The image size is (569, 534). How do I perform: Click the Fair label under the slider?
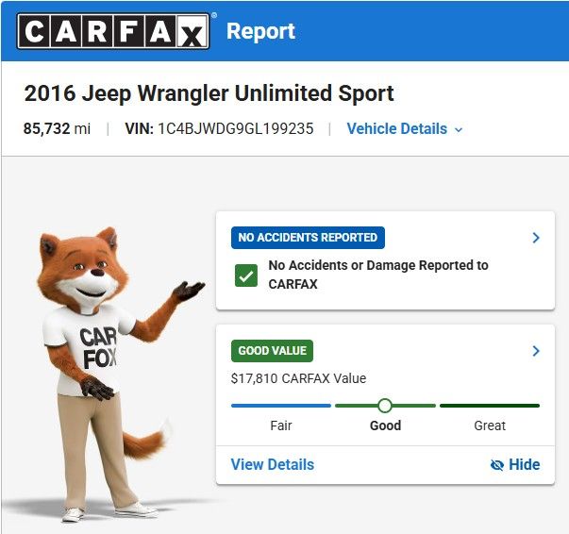tap(281, 426)
